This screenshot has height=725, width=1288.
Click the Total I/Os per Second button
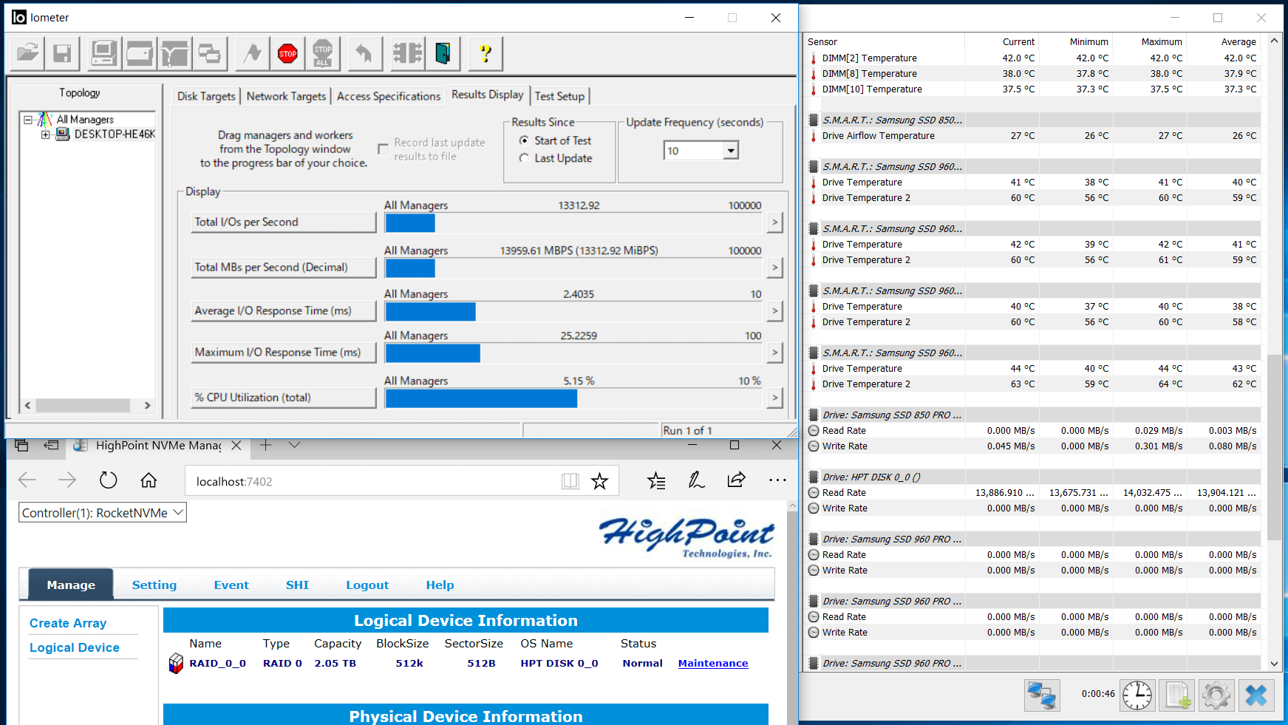[284, 222]
